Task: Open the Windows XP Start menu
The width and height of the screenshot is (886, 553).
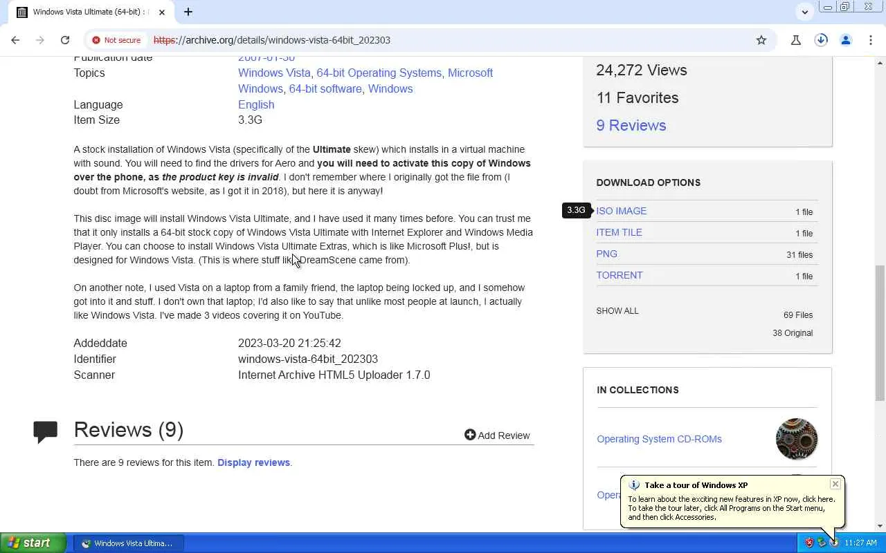Action: click(x=33, y=543)
